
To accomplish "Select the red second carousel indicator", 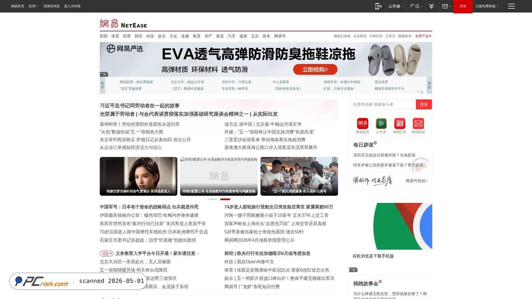I will click(225, 199).
